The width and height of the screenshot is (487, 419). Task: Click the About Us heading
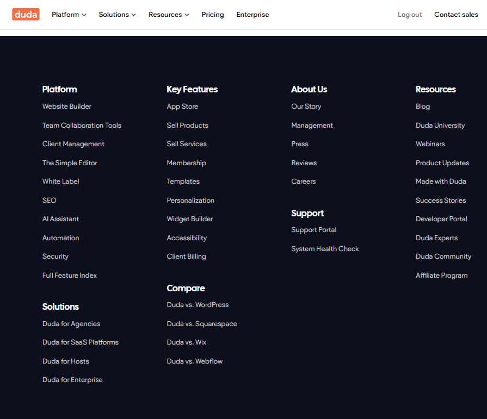click(x=309, y=89)
